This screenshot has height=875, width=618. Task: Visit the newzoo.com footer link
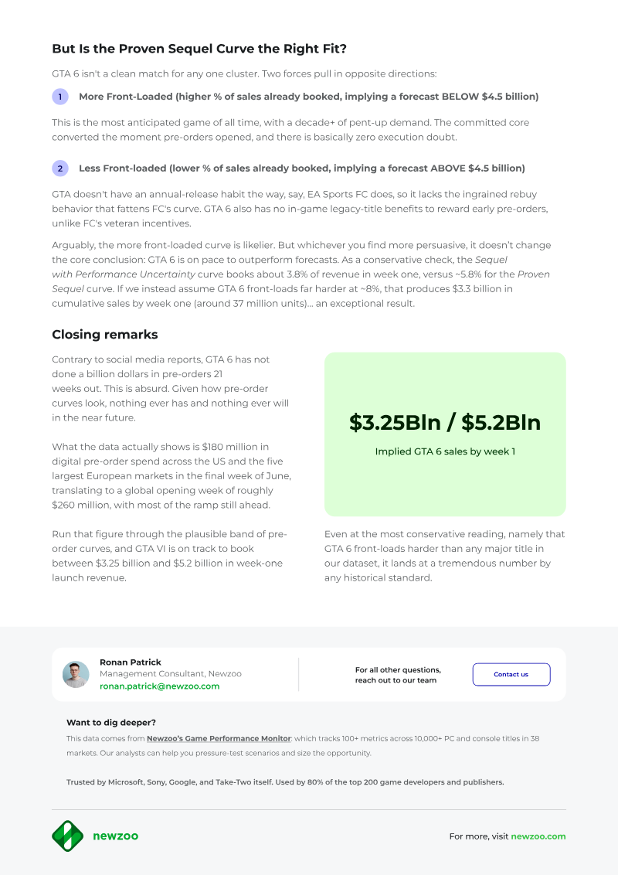pos(538,836)
